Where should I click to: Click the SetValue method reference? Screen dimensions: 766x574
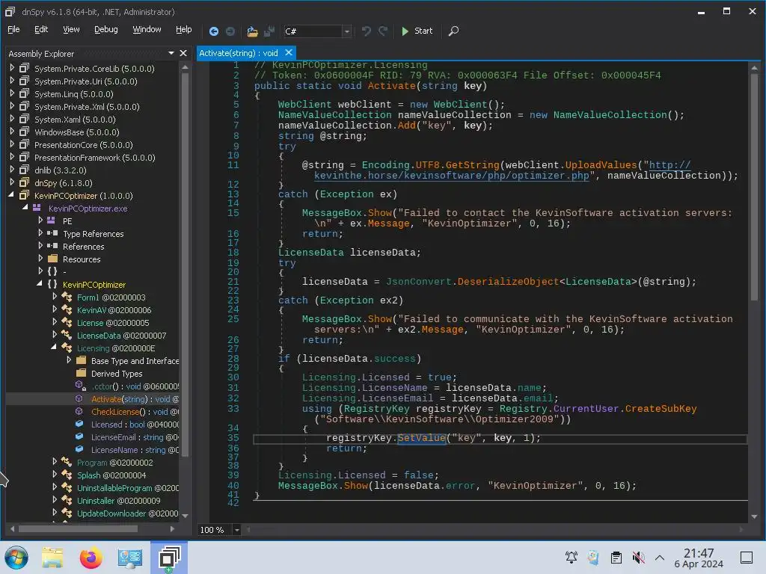(421, 438)
